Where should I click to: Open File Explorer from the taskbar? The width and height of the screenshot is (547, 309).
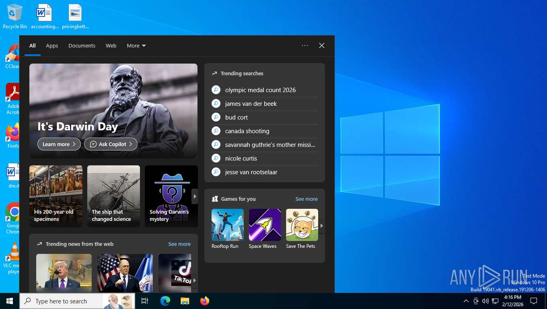pyautogui.click(x=185, y=301)
